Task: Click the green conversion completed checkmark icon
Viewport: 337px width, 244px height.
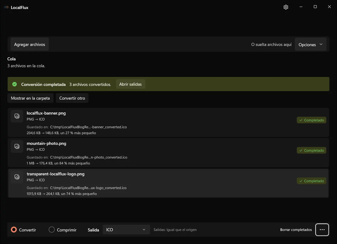Action: 15,84
